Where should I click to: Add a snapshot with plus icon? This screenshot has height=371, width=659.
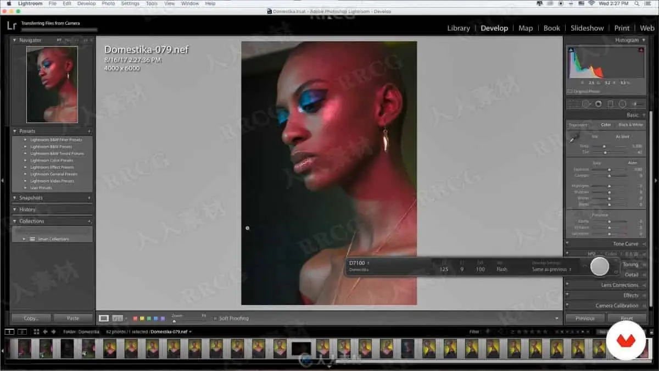pos(89,198)
